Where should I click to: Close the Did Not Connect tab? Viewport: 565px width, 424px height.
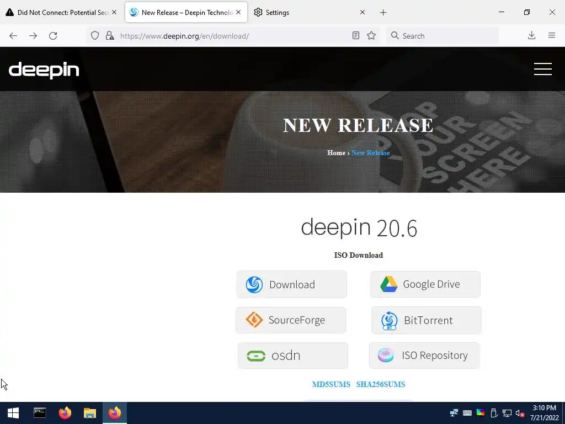click(114, 12)
